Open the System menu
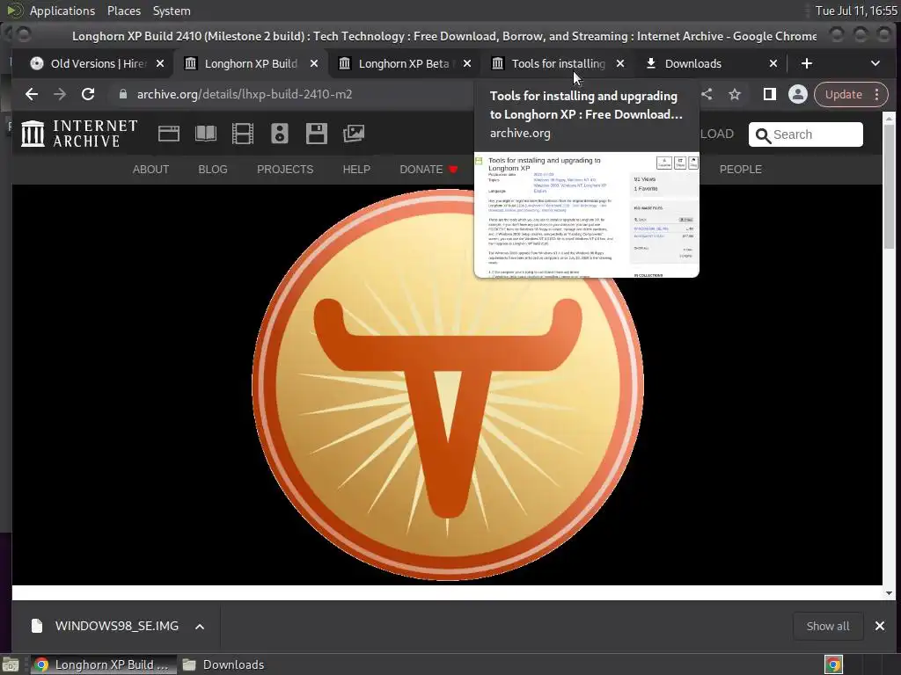 [x=172, y=11]
